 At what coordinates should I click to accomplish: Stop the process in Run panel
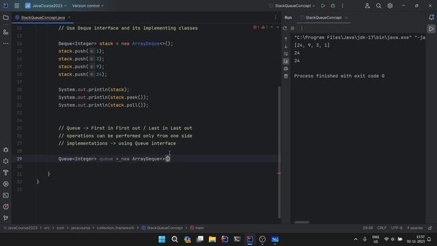[292, 28]
